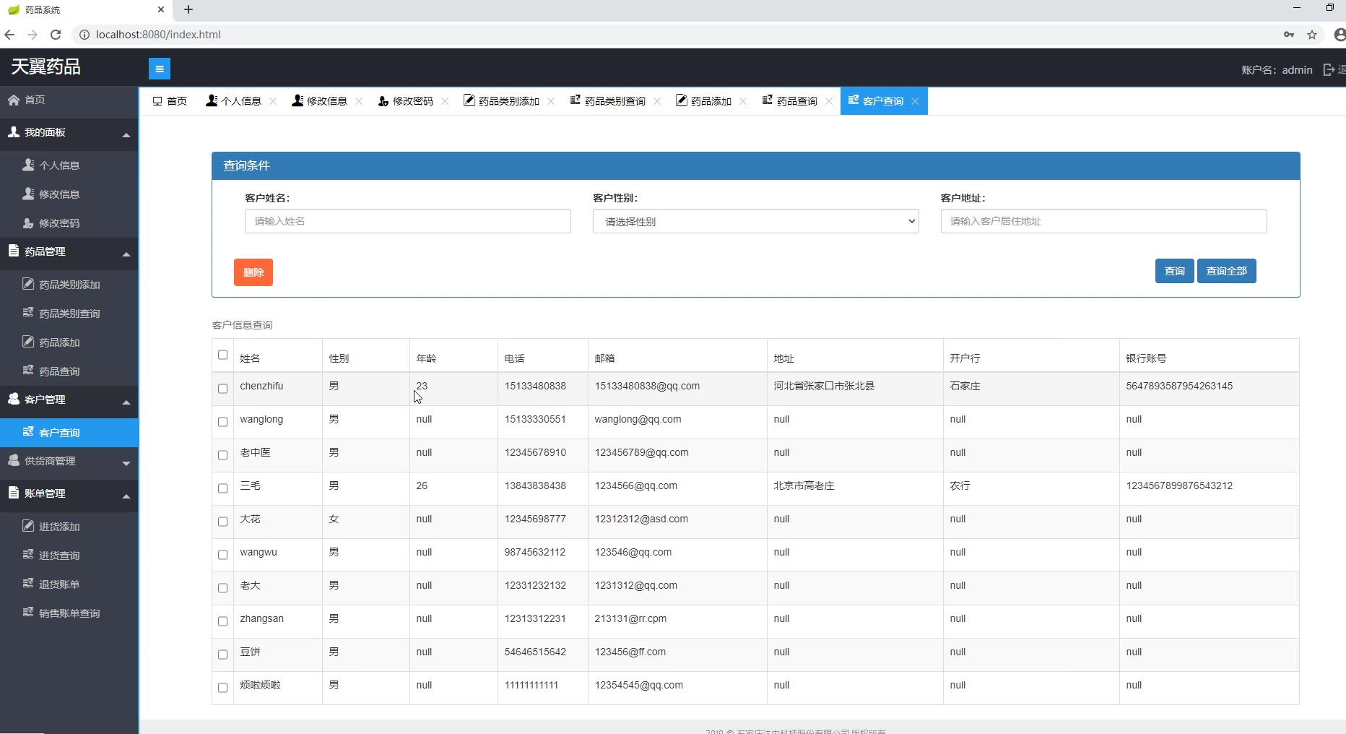Click the logout icon beside admin
1346x734 pixels.
click(1329, 69)
